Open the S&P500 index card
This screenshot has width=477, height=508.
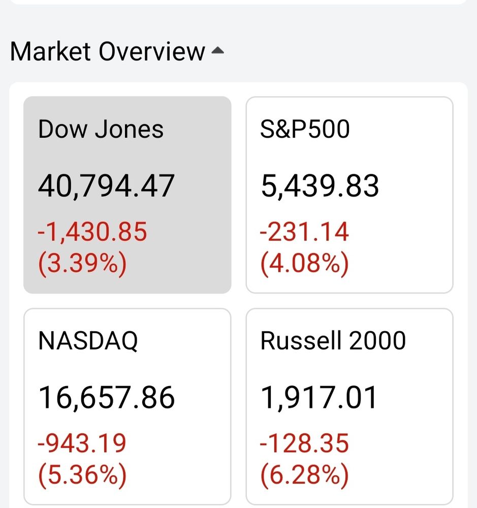349,195
